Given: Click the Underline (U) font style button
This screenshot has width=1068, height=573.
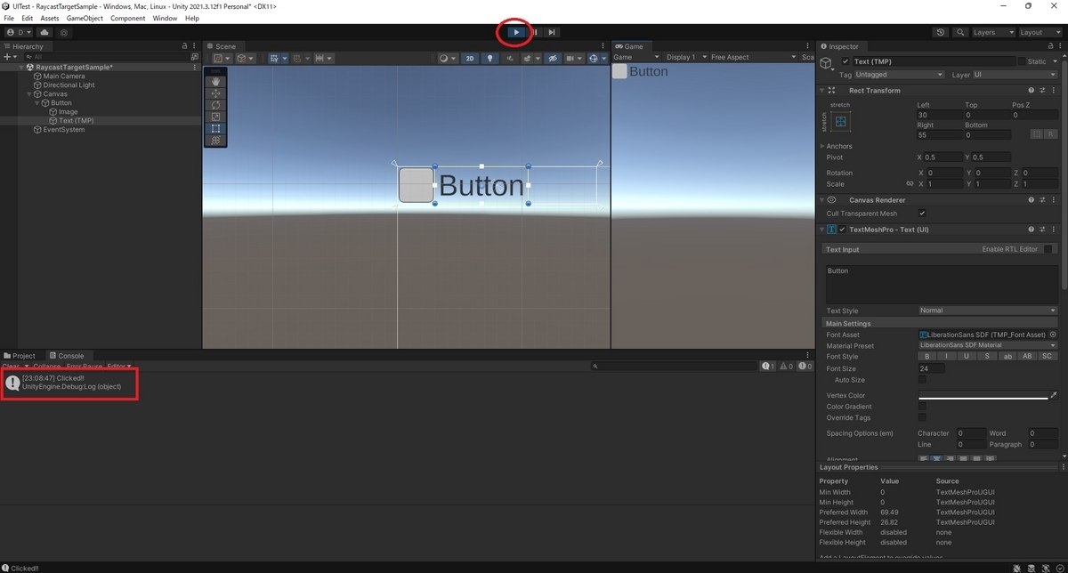Looking at the screenshot, I should 967,356.
